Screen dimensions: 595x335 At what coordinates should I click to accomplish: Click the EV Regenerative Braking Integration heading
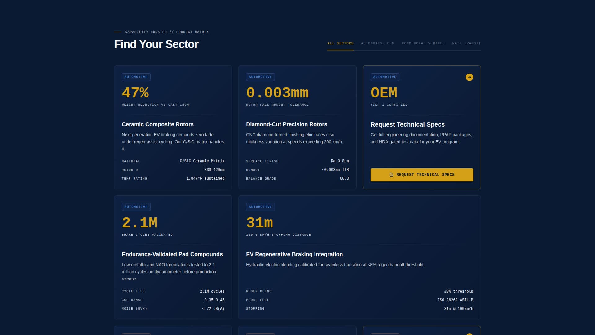point(294,254)
